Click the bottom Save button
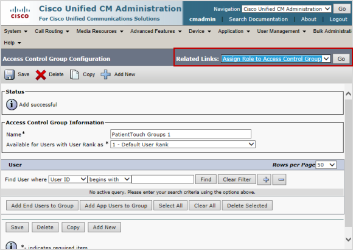Viewport: 353px width, 250px height. click(x=17, y=227)
